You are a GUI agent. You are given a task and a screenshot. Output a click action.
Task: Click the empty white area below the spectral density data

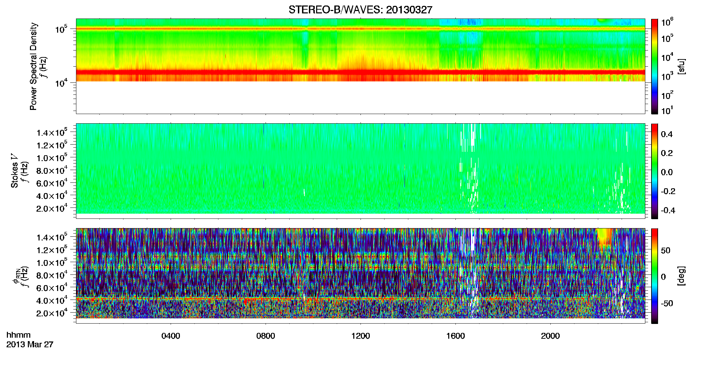(x=360, y=97)
